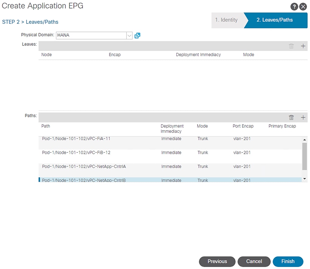Select the 2. Leaves/Paths step tab
Screen dimensions: 310x269
point(274,20)
